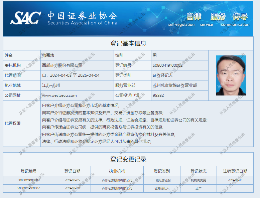Click registration number S0800419100002 in basic info
Image resolution: width=260 pixels, height=198 pixels.
(167, 65)
